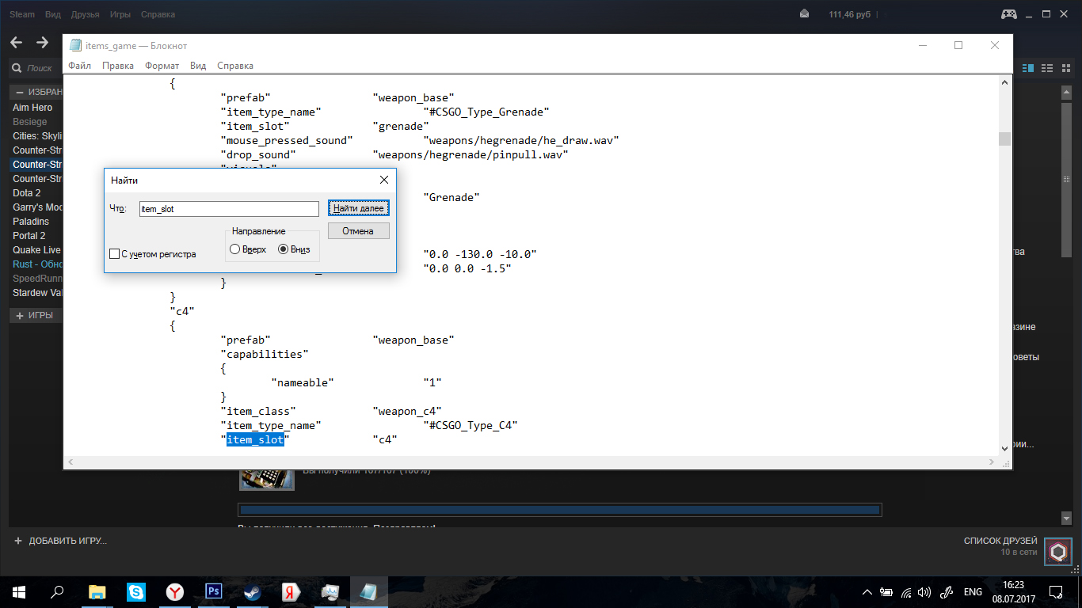1082x608 pixels.
Task: Open Notepad Вид menu
Action: pos(198,66)
